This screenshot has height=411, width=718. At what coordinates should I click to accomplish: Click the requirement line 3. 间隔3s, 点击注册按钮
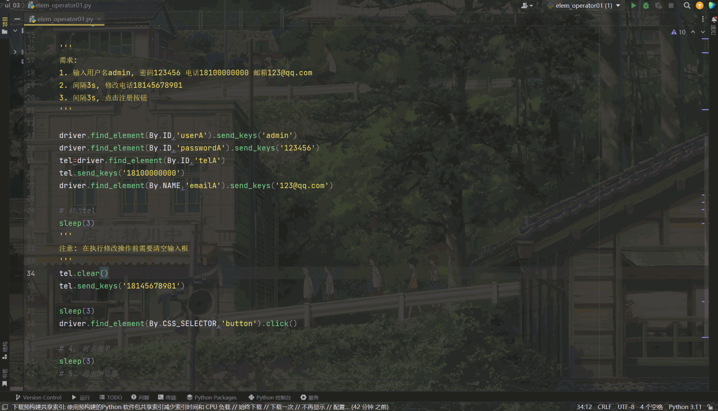coord(103,98)
